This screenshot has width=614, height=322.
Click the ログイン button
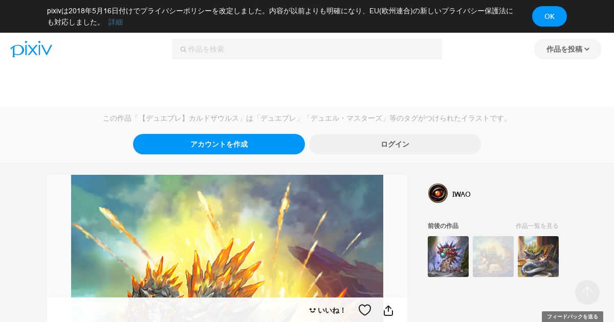pos(395,144)
